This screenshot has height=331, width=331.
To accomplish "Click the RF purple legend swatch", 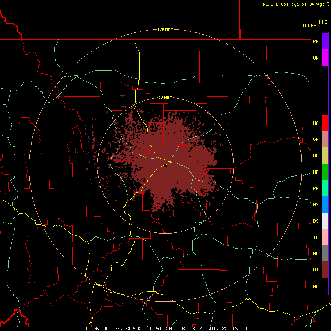I will point(325,41).
